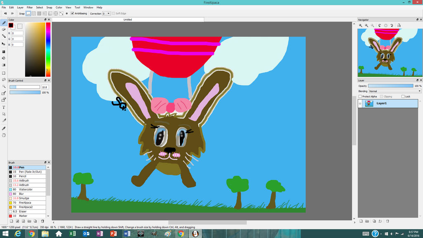
Task: Delete layer with trash icon
Action: point(387,221)
